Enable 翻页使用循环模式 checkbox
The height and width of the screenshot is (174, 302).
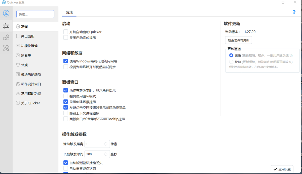(66, 96)
